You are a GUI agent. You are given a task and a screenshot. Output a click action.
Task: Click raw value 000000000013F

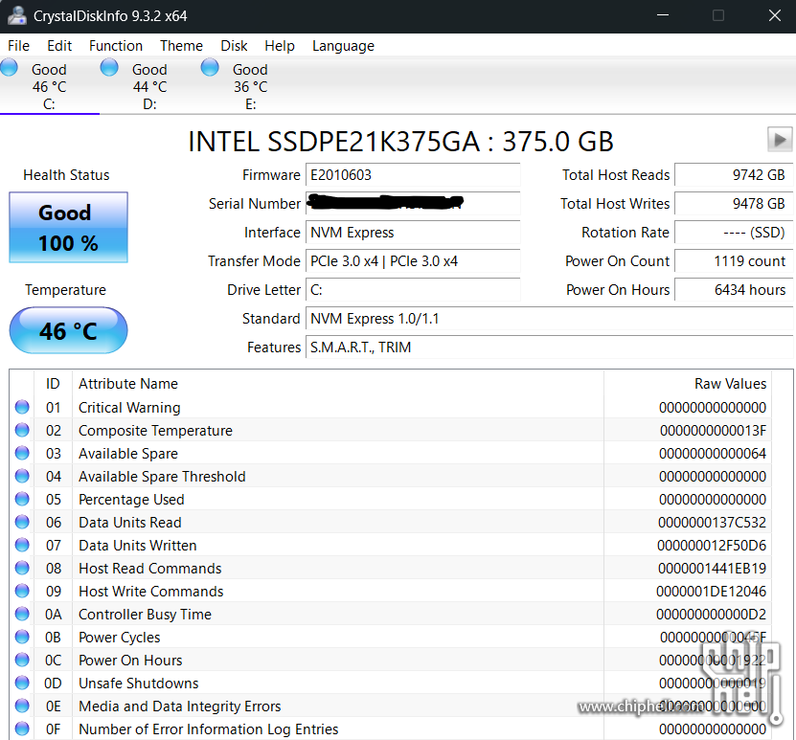714,431
